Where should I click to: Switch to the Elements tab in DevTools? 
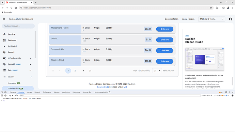[x=13, y=92]
